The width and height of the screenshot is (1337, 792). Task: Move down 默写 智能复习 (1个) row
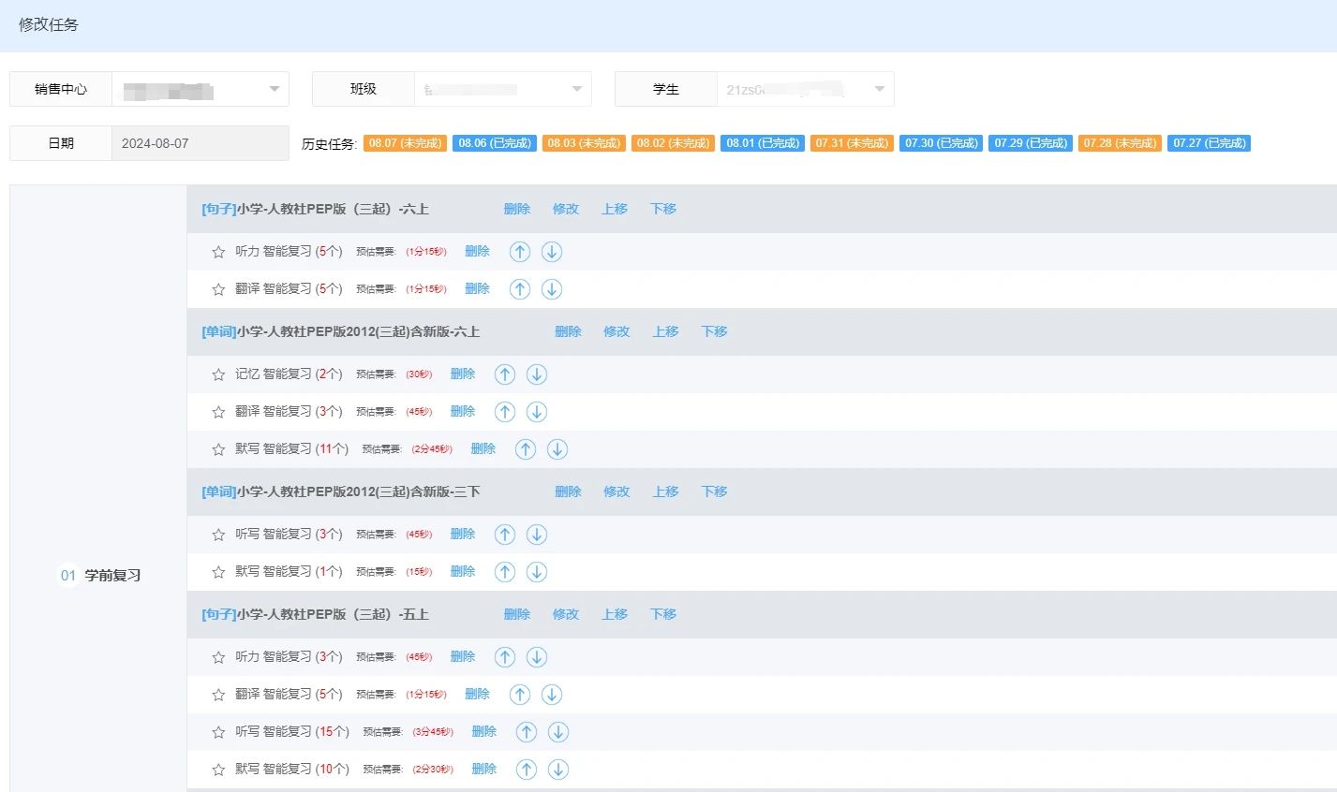(537, 572)
